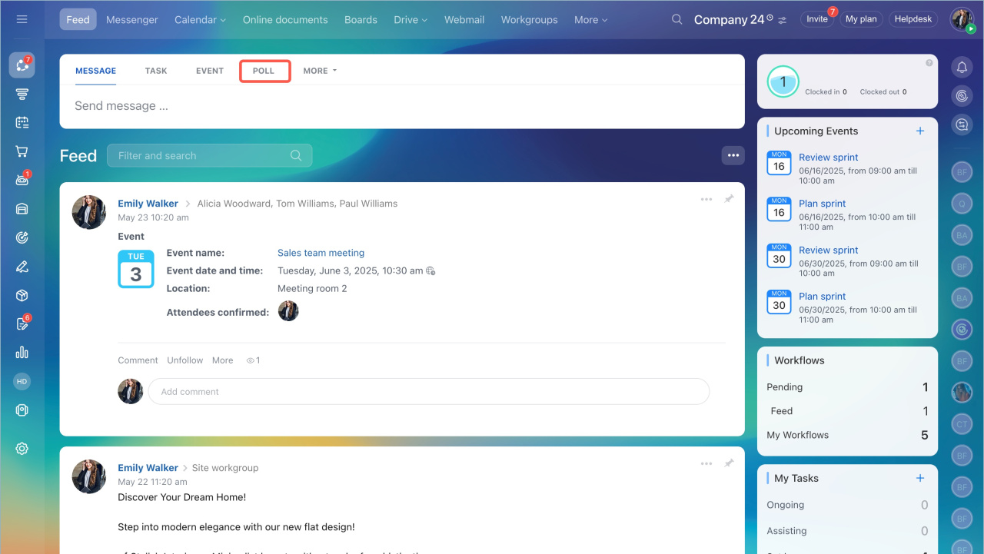Click the Add comment field
The height and width of the screenshot is (554, 984).
pyautogui.click(x=428, y=392)
